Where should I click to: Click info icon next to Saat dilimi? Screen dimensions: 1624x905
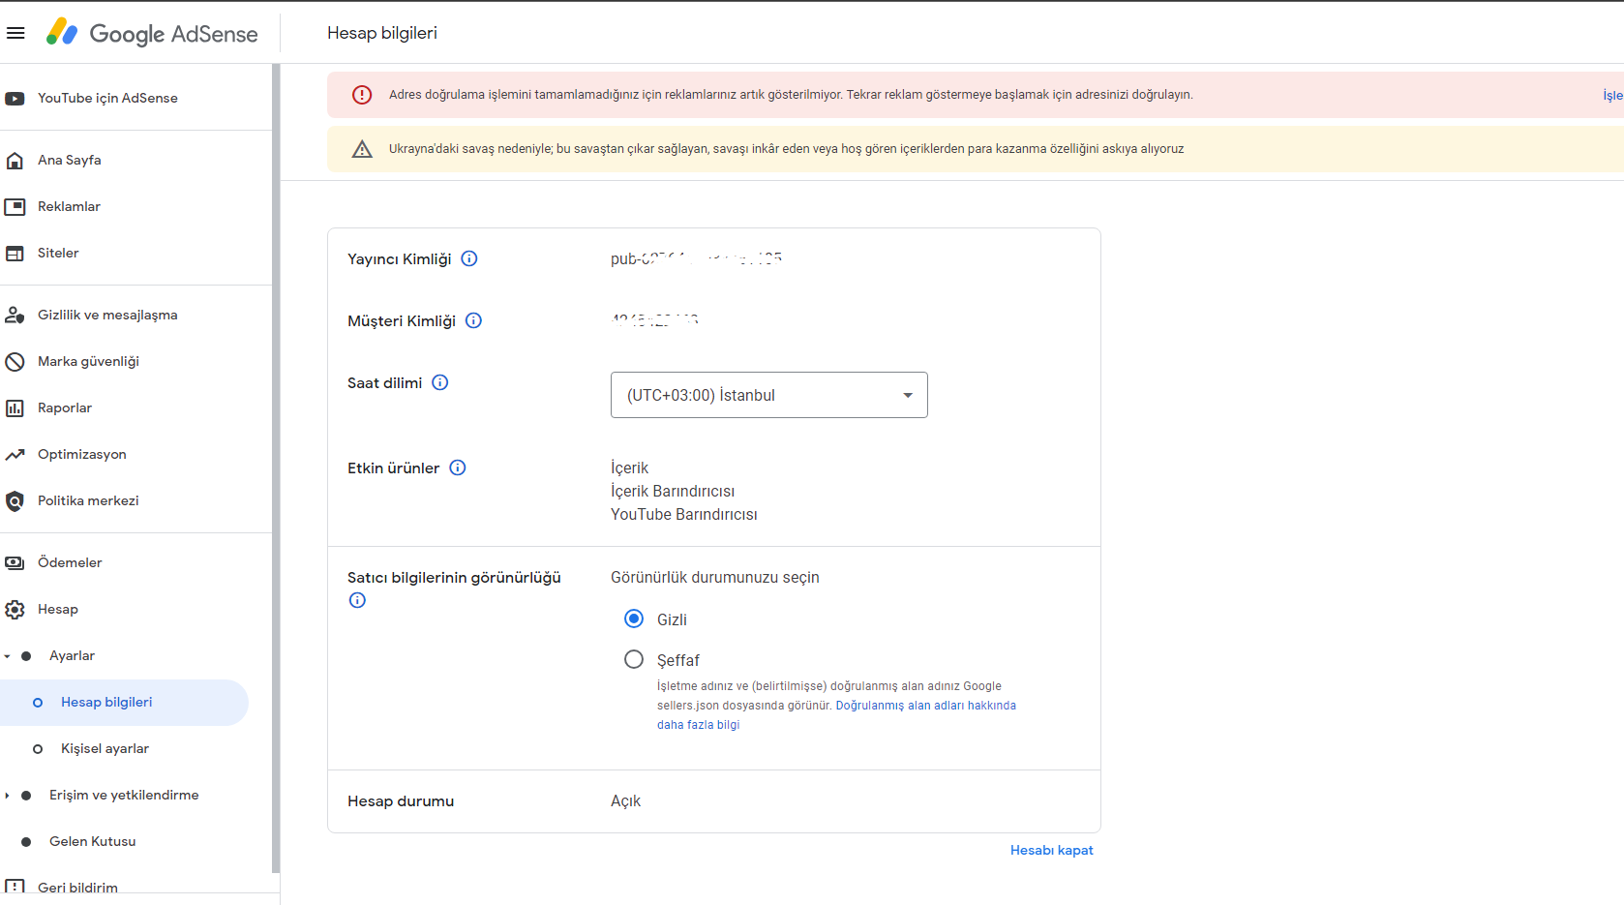tap(440, 382)
